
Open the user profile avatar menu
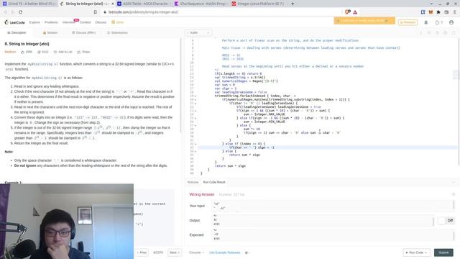click(x=451, y=22)
